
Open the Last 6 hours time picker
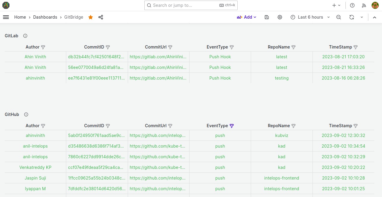coord(310,17)
